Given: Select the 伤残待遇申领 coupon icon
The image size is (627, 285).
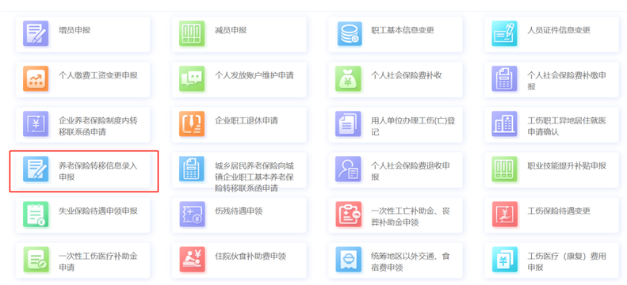Looking at the screenshot, I should point(192,215).
